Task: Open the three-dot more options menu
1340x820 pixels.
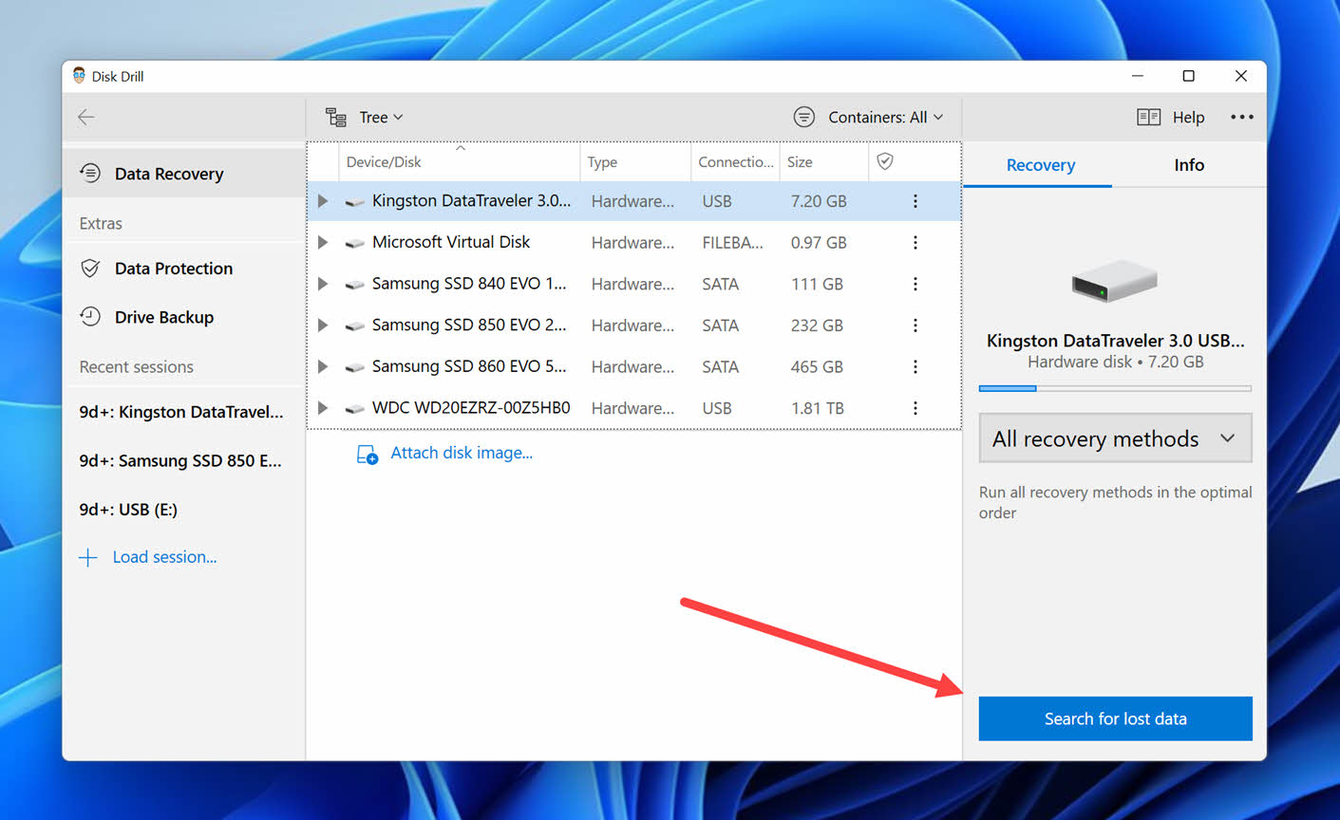Action: pyautogui.click(x=1242, y=117)
